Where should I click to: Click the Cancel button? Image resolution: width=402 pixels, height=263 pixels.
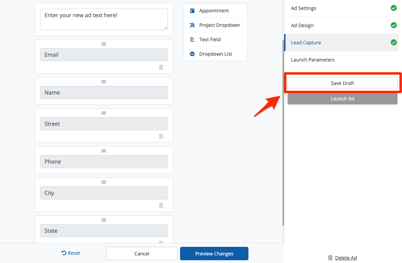point(142,254)
